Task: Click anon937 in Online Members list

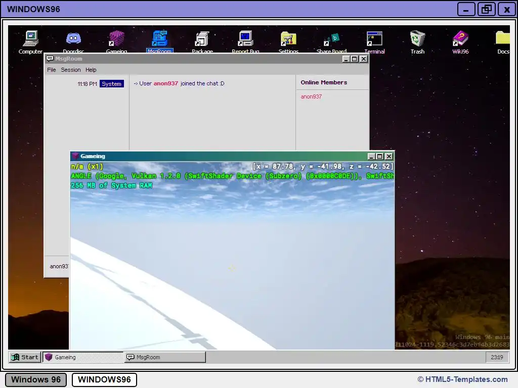Action: click(x=311, y=96)
